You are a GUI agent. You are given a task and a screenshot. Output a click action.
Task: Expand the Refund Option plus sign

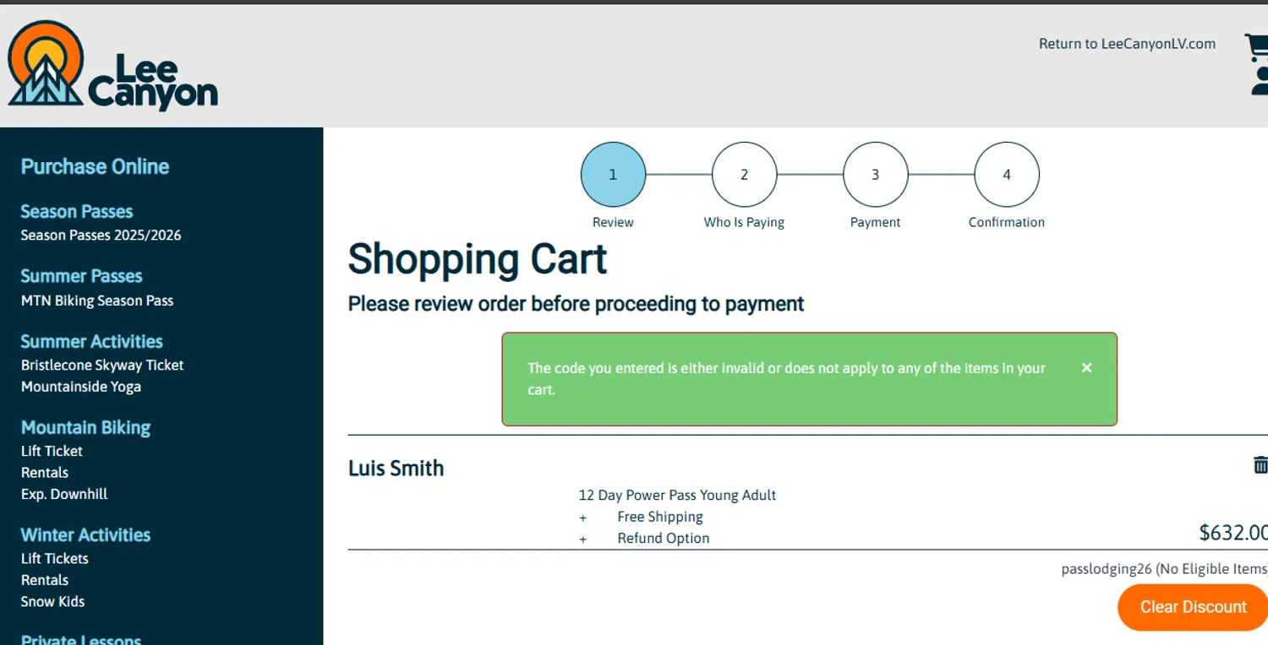click(582, 539)
